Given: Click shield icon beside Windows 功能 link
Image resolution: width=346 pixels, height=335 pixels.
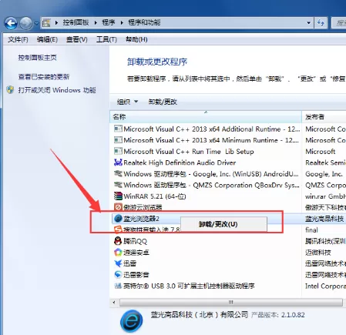Looking at the screenshot, I should click(x=10, y=90).
